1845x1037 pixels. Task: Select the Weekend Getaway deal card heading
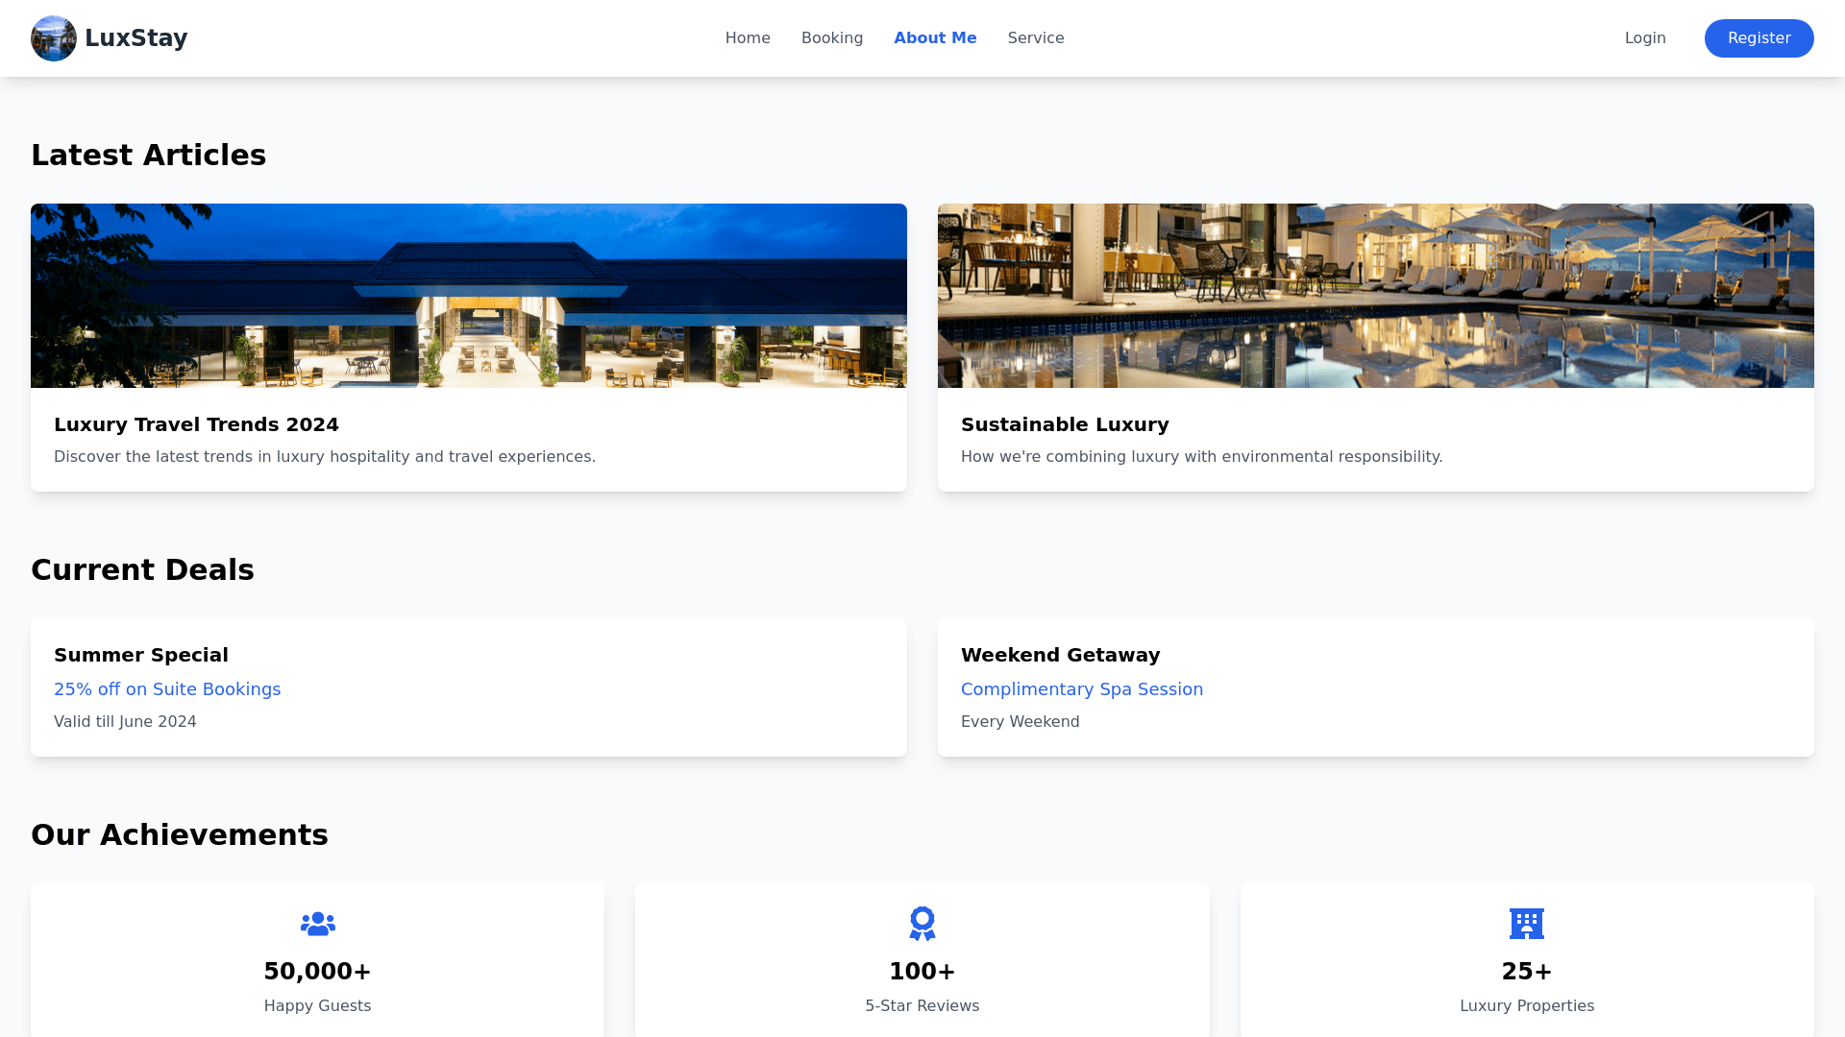click(x=1060, y=655)
